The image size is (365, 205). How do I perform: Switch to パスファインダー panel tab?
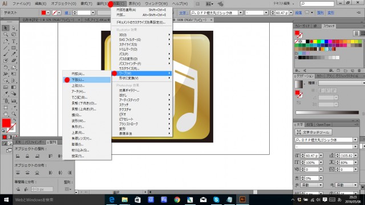35,142
